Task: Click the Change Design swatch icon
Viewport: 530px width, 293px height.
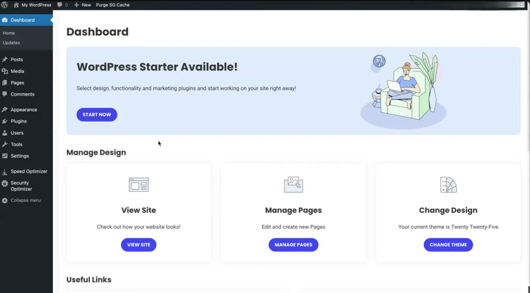Action: click(448, 184)
